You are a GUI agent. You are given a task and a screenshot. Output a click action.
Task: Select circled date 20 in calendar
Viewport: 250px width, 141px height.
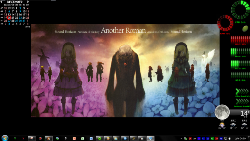(9, 18)
